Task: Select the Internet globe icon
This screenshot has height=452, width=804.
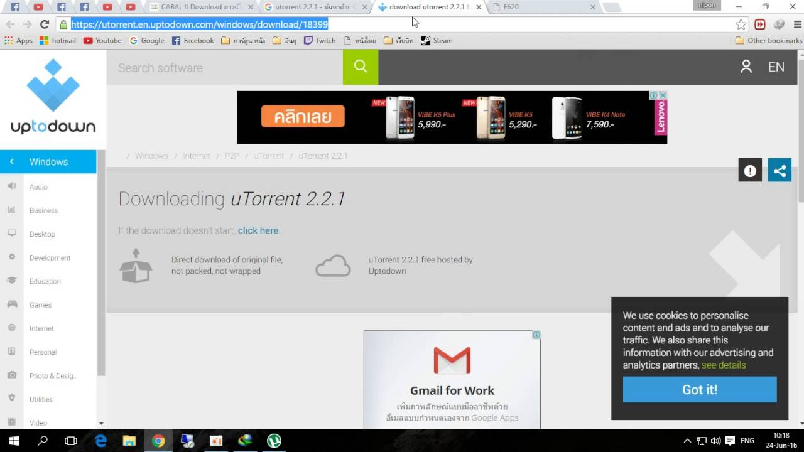Action: pos(11,328)
